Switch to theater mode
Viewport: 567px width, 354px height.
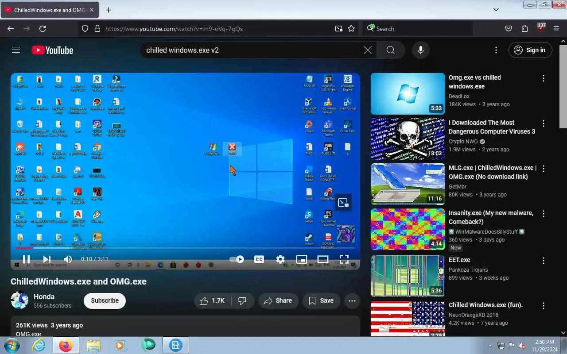click(323, 259)
